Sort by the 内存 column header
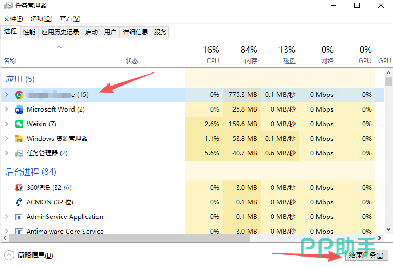393x268 pixels. click(242, 56)
